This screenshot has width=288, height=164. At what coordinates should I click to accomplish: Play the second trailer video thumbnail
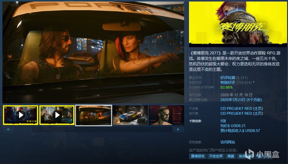click(x=57, y=115)
